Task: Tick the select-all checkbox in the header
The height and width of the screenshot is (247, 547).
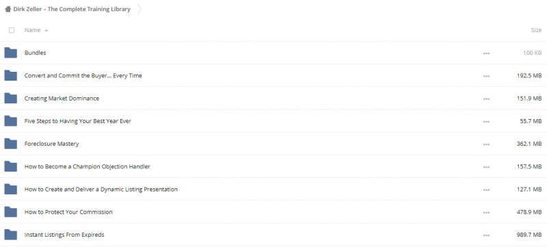Action: point(12,30)
